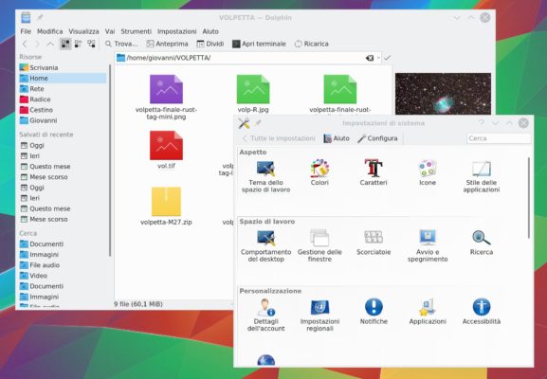The image size is (547, 379).
Task: Click the System Settings vertical scrollbar
Action: pos(529,198)
